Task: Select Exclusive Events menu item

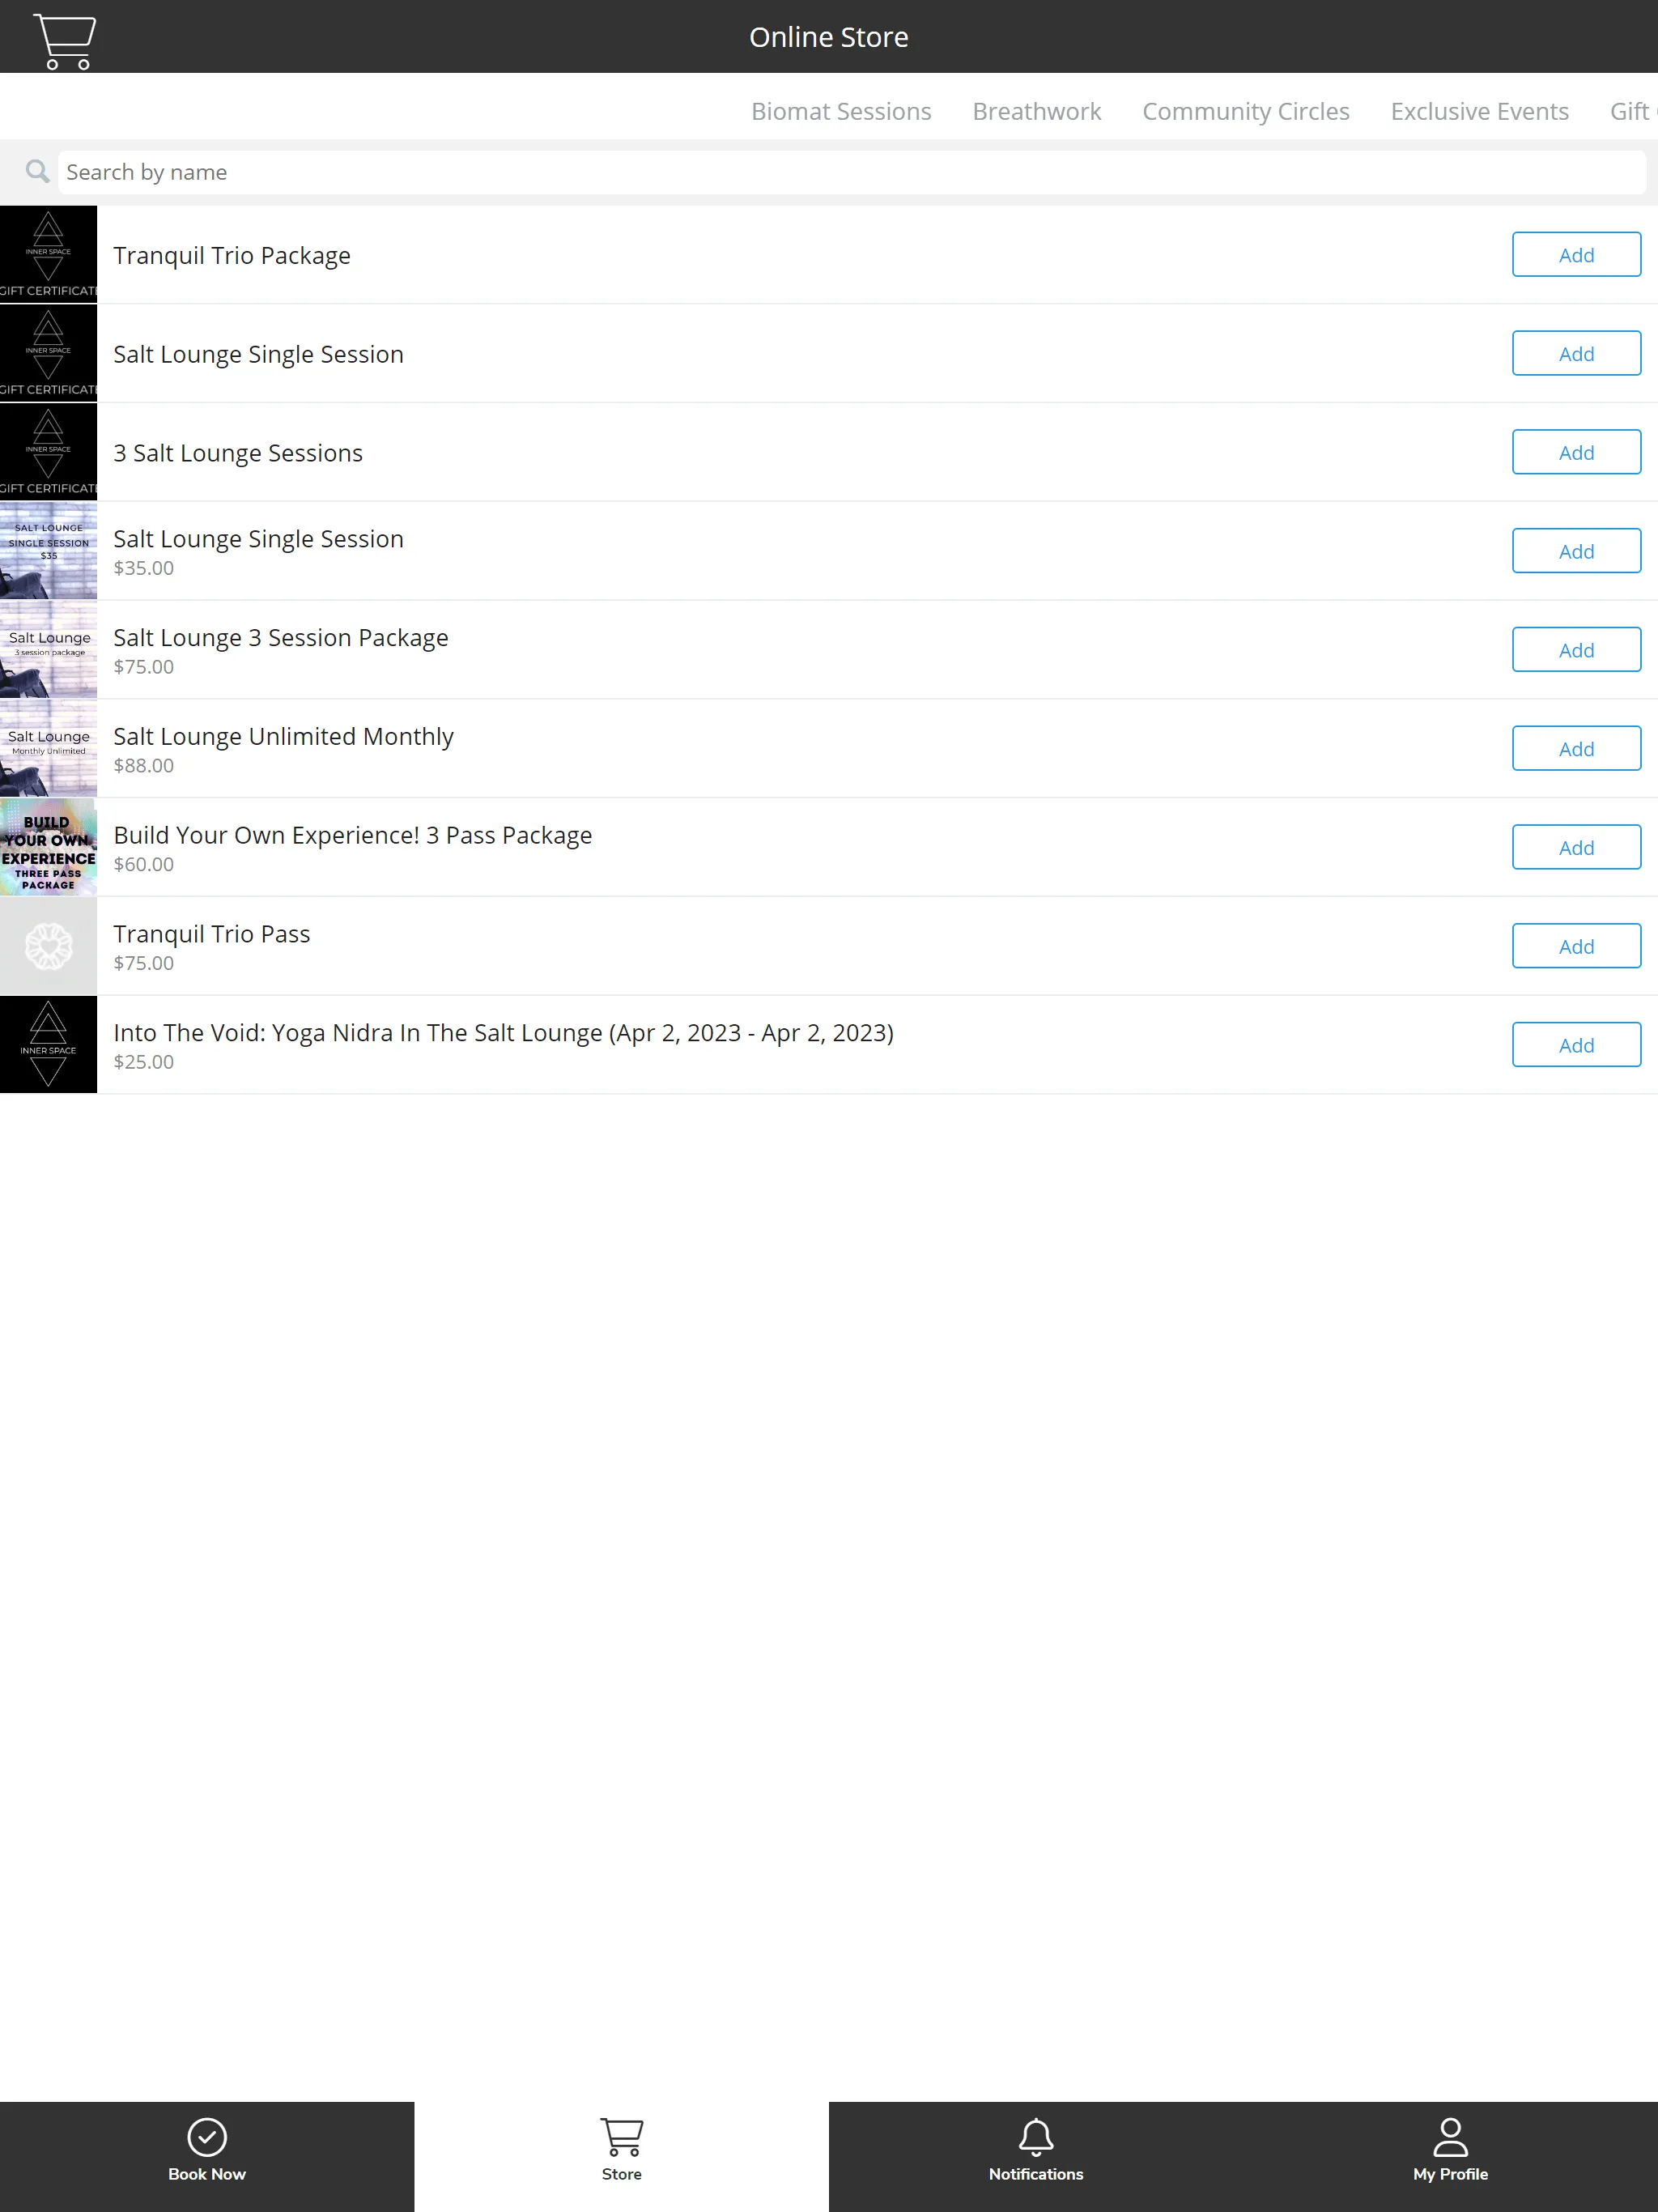Action: point(1477,110)
